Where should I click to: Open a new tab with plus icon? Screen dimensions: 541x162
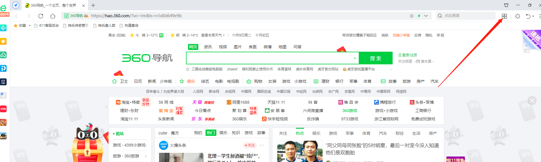coord(93,5)
